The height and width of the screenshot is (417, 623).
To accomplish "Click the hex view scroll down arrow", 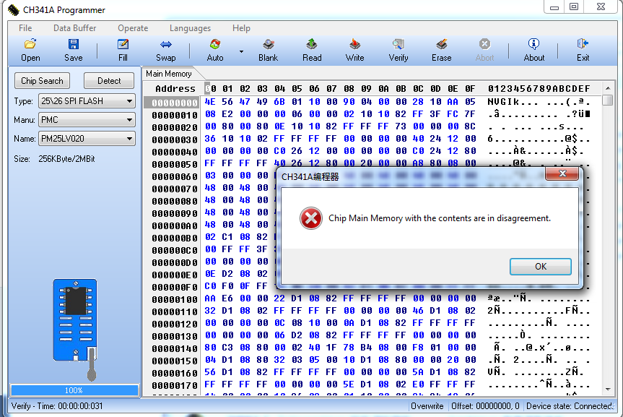I will pos(608,389).
